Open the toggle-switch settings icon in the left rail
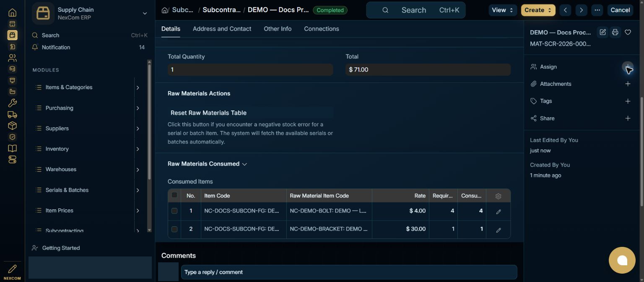This screenshot has height=282, width=644. [12, 159]
